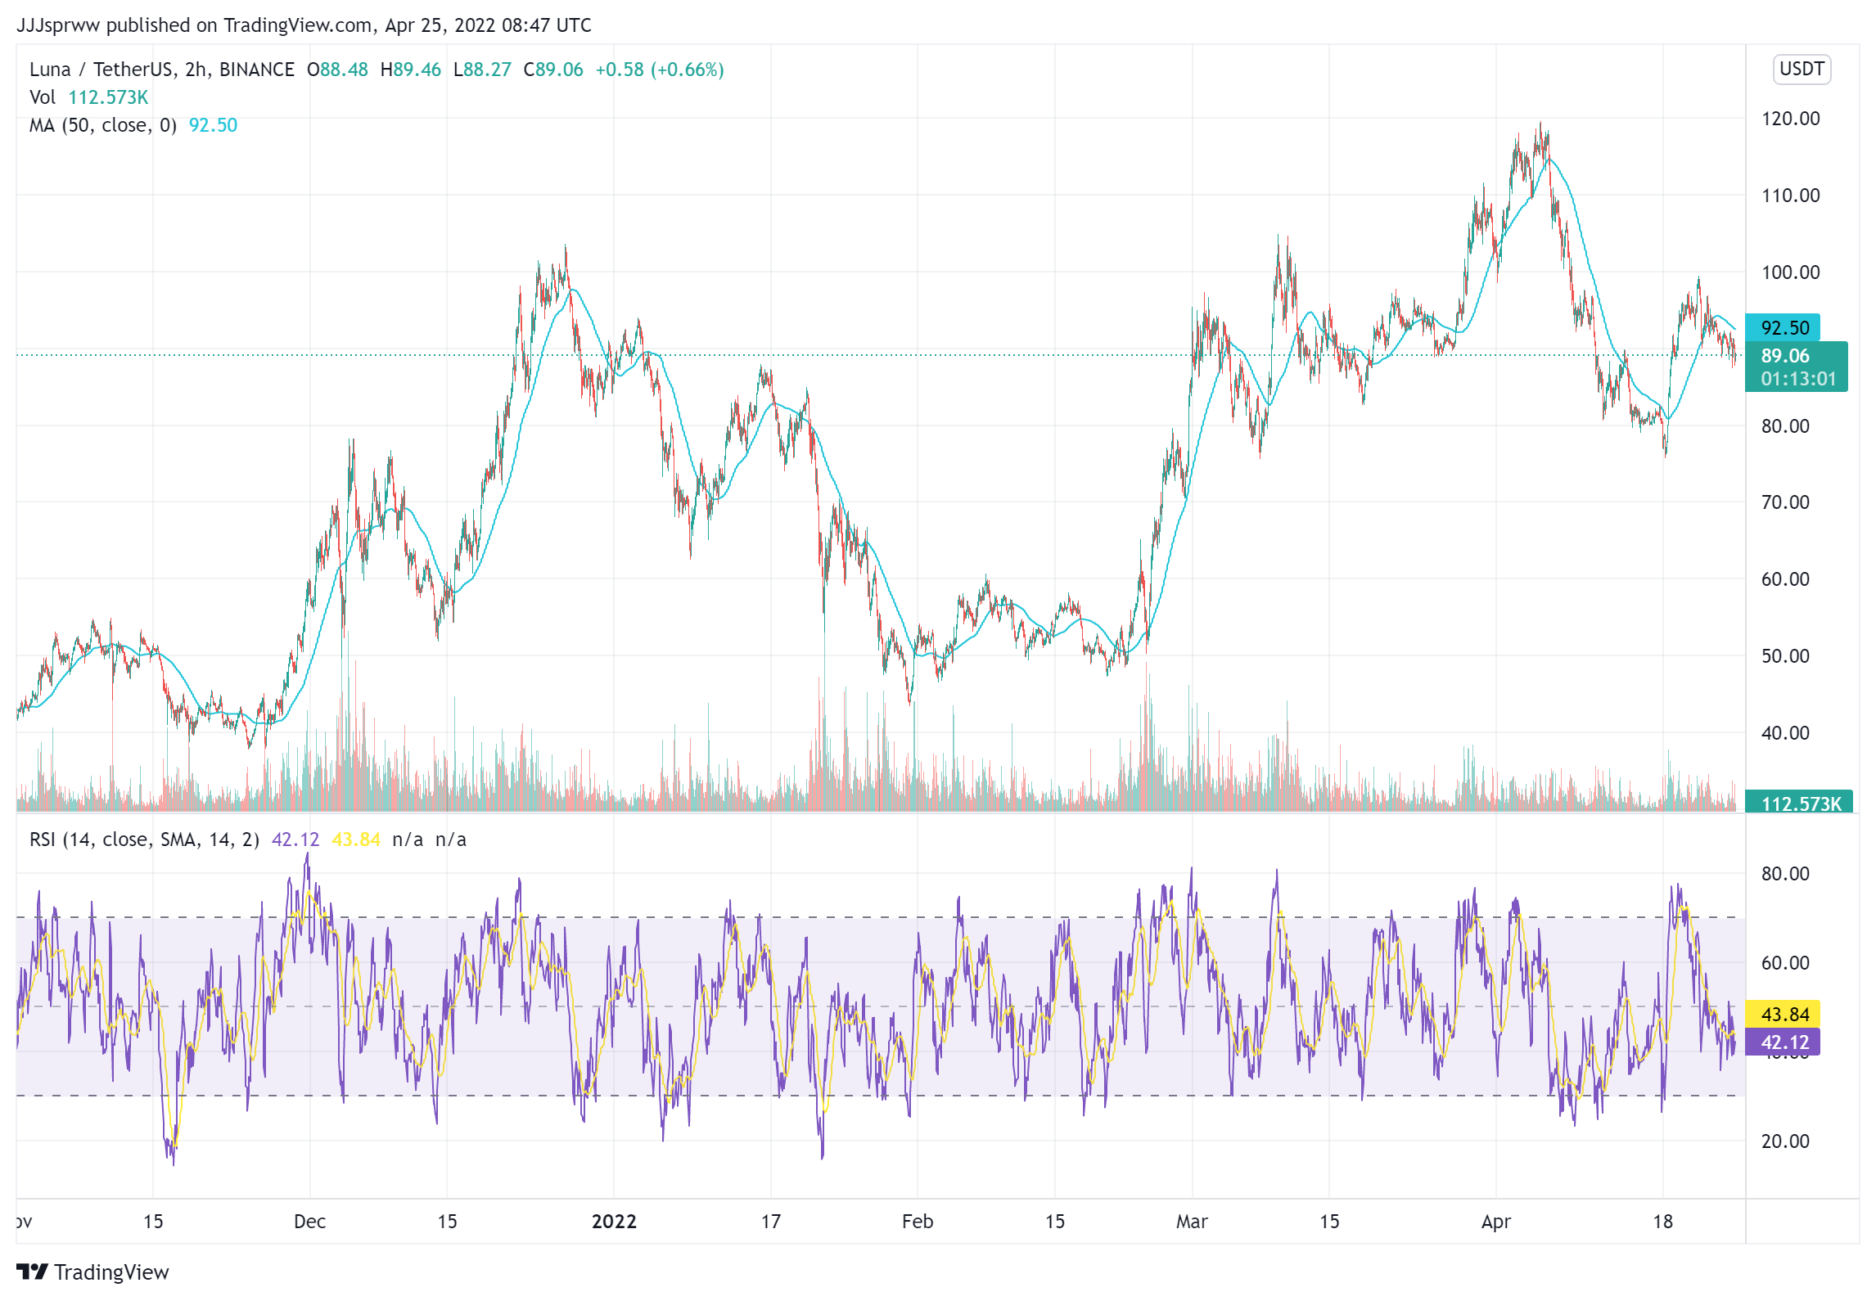This screenshot has height=1301, width=1876.
Task: Click the 42.12 purple RSI axis tag
Action: tap(1783, 1042)
